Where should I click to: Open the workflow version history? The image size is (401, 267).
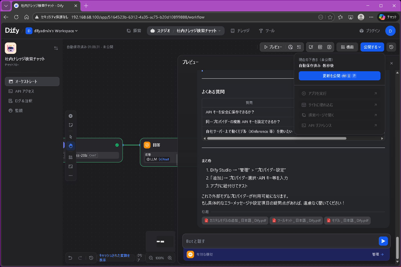point(391,47)
